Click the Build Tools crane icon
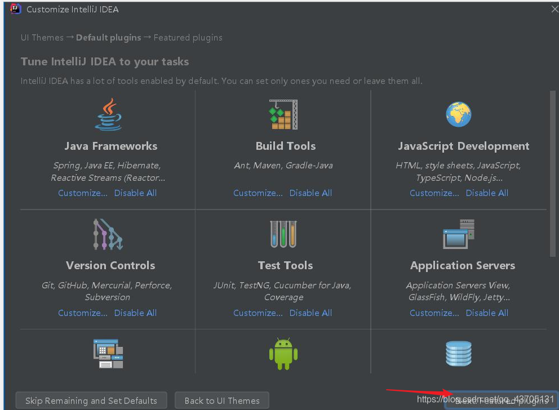Screen dimensions: 559x410 click(x=283, y=114)
